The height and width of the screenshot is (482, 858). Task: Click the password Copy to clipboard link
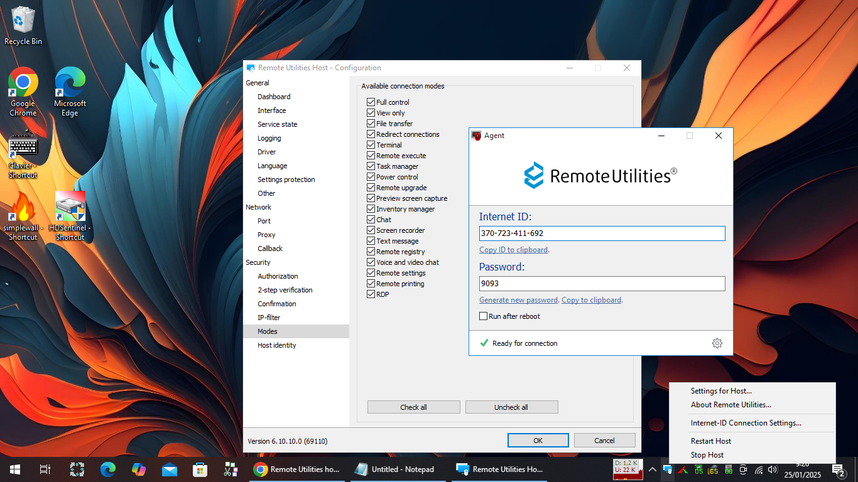coord(592,300)
